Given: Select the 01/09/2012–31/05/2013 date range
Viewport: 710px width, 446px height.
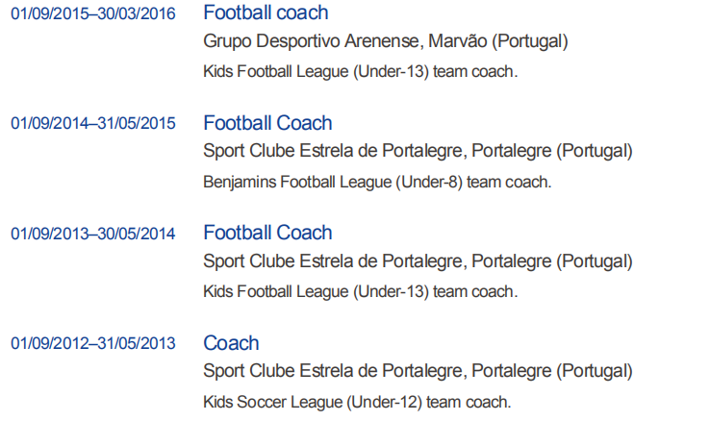Looking at the screenshot, I should 93,344.
